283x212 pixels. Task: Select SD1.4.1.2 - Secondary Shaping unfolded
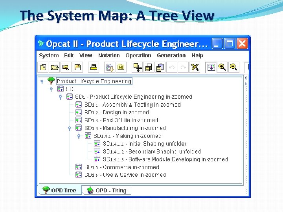click(152, 152)
